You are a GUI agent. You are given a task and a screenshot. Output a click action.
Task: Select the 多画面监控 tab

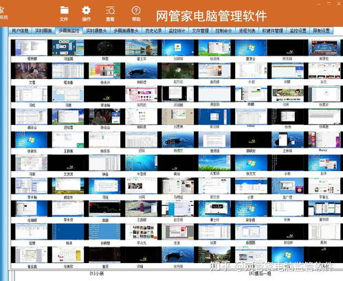[x=69, y=30]
